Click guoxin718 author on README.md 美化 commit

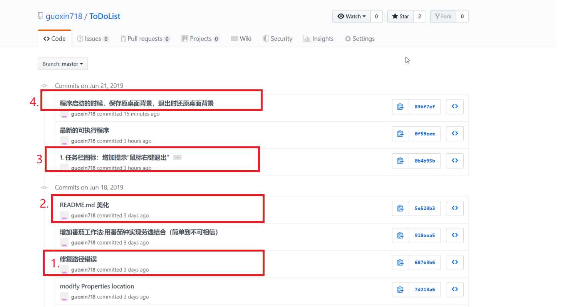pyautogui.click(x=83, y=215)
